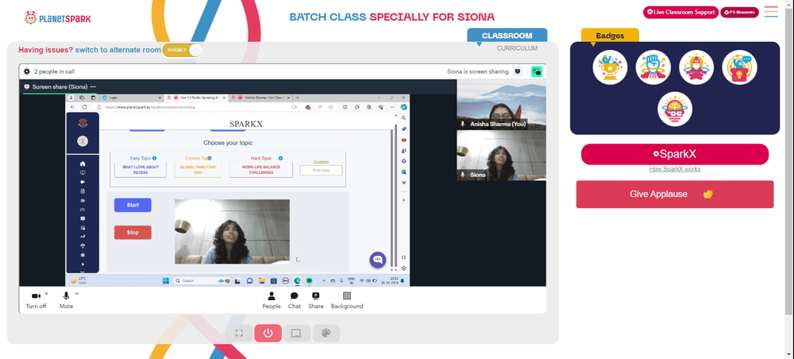Click the fullscreen expand icon below call
Image resolution: width=794 pixels, height=359 pixels.
pos(239,333)
